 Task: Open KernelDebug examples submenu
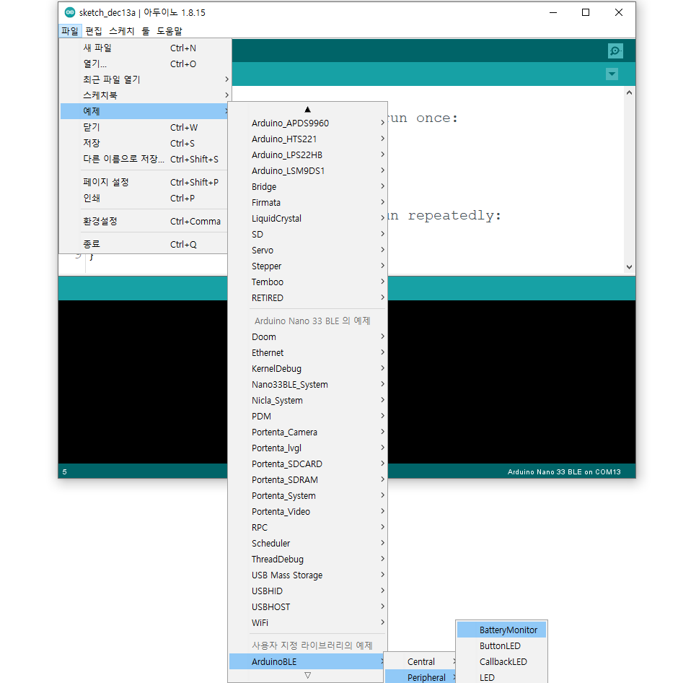pos(308,368)
